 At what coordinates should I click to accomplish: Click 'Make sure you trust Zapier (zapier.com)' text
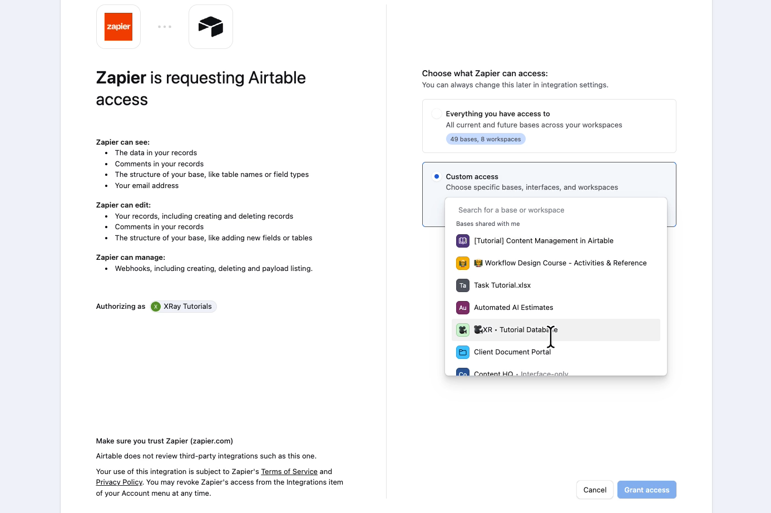(165, 441)
